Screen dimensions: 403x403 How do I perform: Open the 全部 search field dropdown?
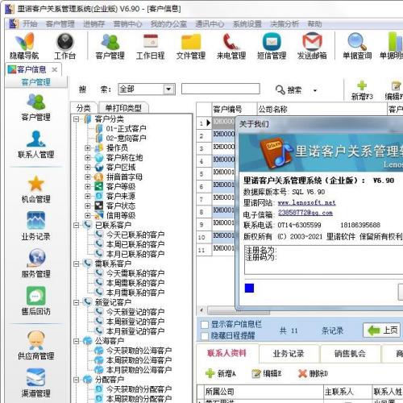pyautogui.click(x=168, y=89)
